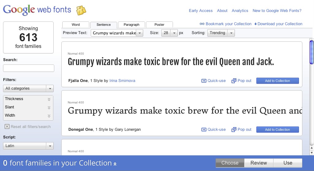
Task: Click the scrollbar up arrow
Action: click(312, 148)
